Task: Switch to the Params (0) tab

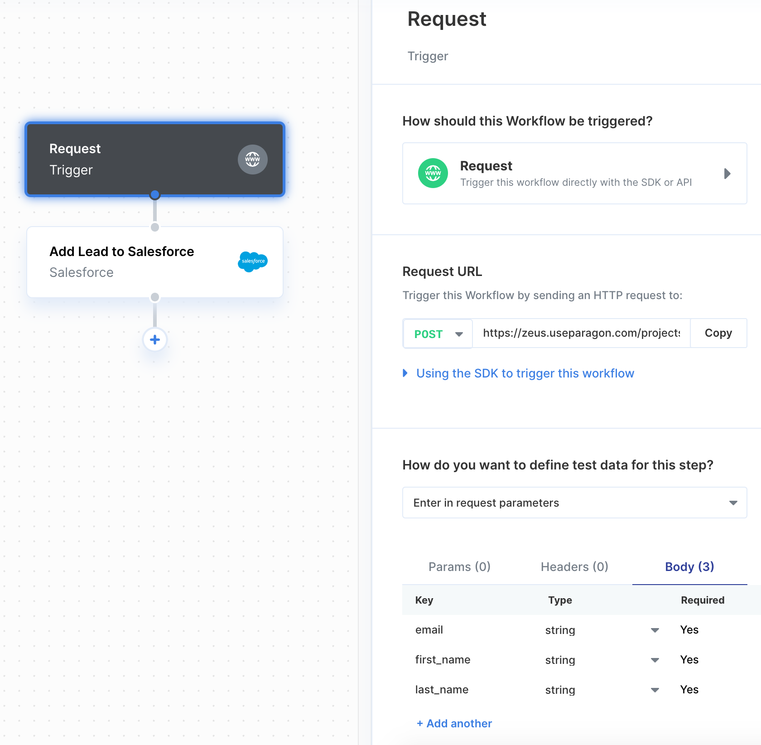Action: pyautogui.click(x=459, y=567)
